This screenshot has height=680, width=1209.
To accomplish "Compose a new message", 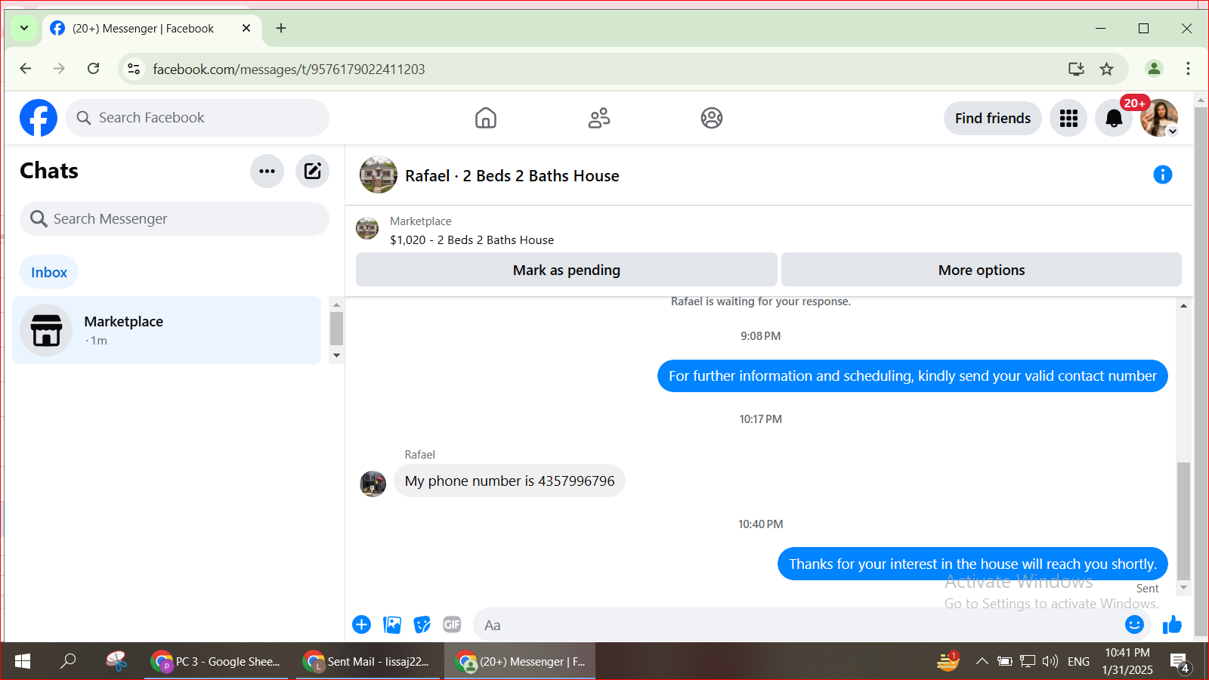I will [x=312, y=171].
